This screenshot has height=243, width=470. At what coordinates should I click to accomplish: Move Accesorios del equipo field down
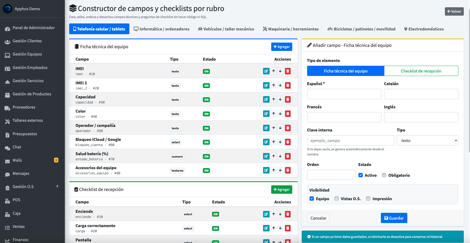tap(280, 170)
